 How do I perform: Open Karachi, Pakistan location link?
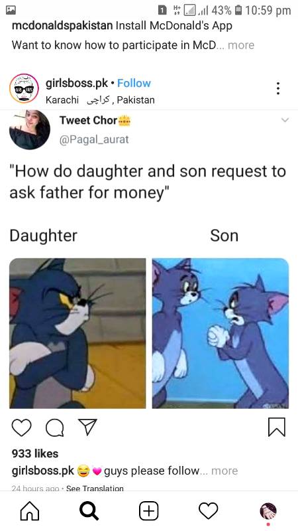point(100,100)
